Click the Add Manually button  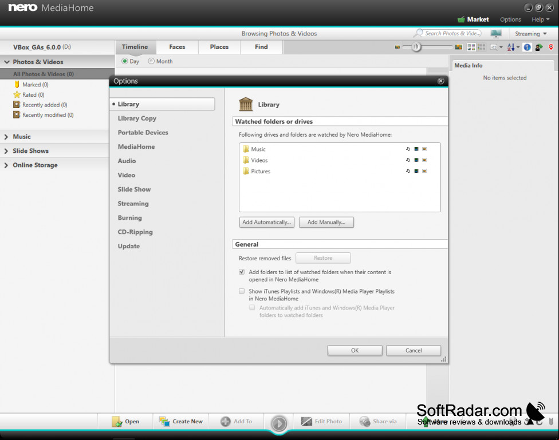326,223
